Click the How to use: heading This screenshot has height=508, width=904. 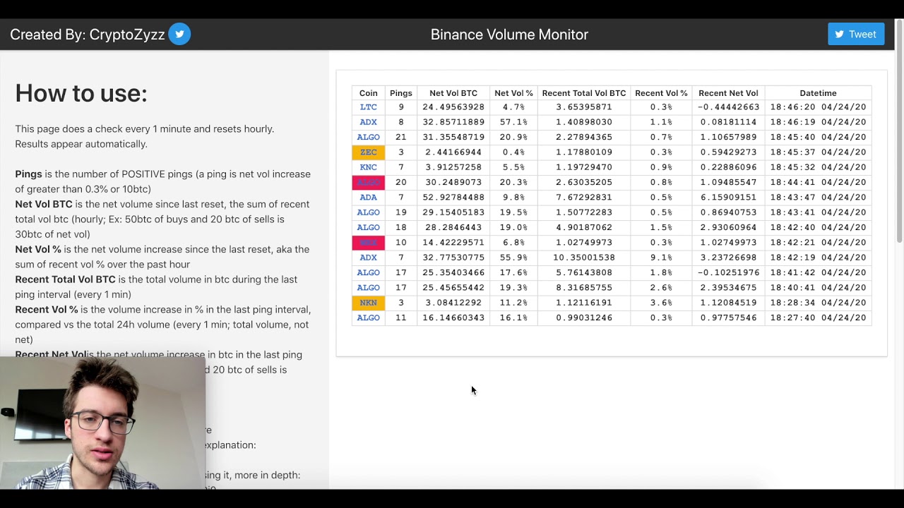(81, 93)
